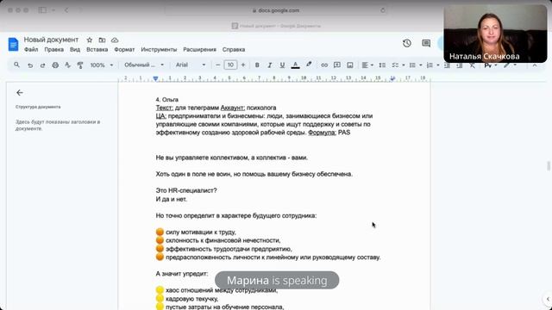The image size is (552, 310).
Task: Open the paragraph style Обычный dropdown
Action: pos(144,65)
